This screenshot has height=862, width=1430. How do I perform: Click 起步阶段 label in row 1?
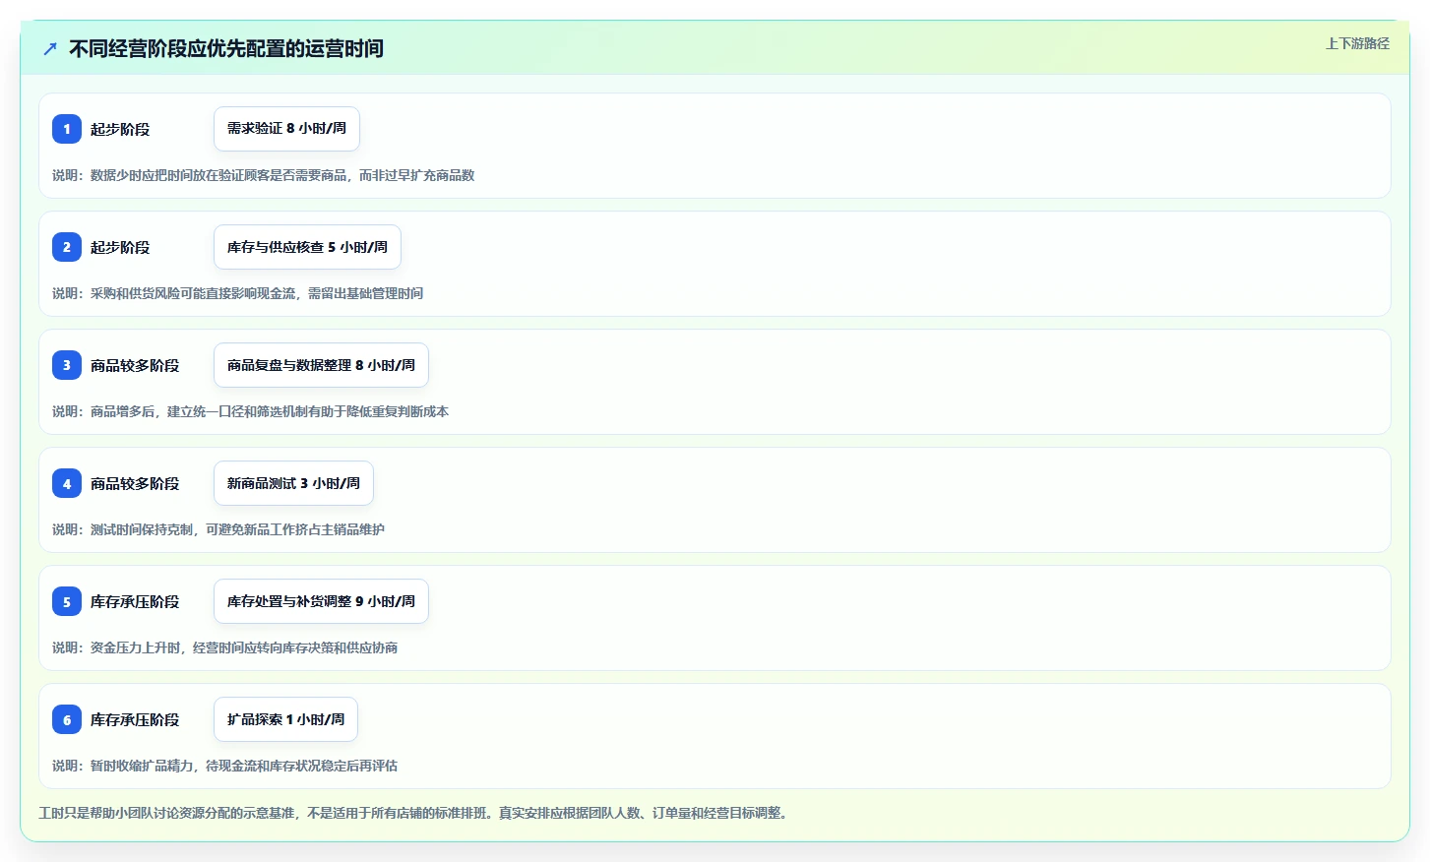[120, 129]
